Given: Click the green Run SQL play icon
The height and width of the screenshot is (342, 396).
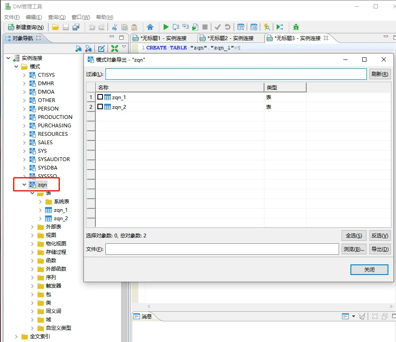Looking at the screenshot, I should click(x=166, y=27).
